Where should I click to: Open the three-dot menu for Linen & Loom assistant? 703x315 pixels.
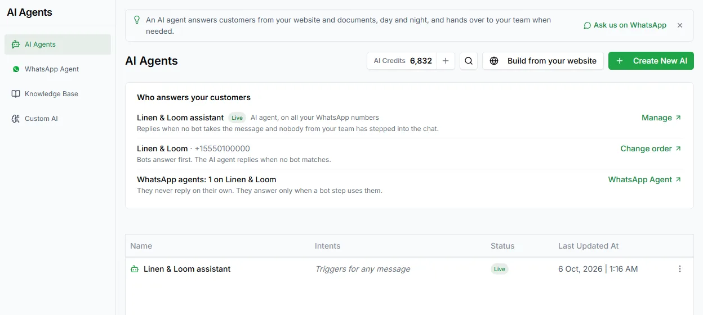coord(680,269)
